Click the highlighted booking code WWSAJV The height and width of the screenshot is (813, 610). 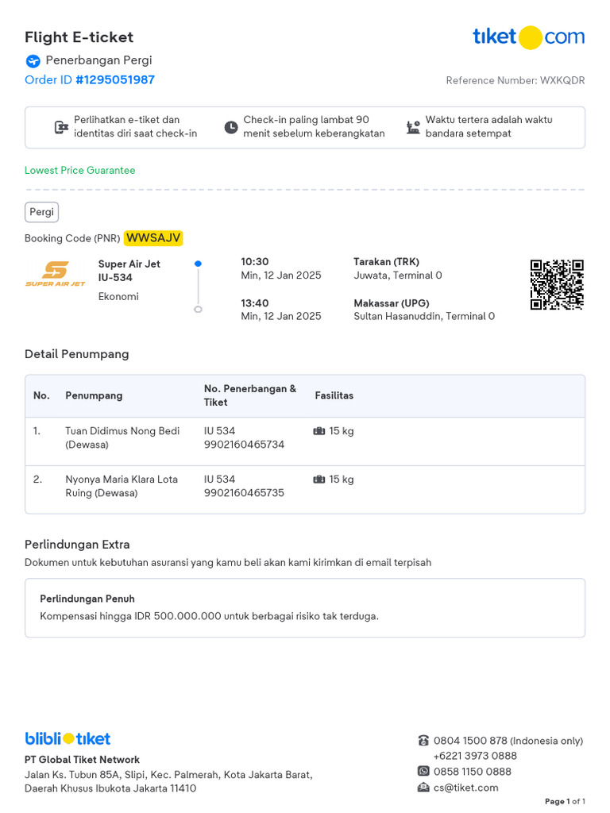point(153,238)
